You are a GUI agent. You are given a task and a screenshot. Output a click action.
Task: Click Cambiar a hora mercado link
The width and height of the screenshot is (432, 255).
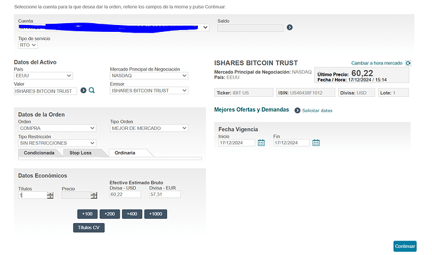377,63
